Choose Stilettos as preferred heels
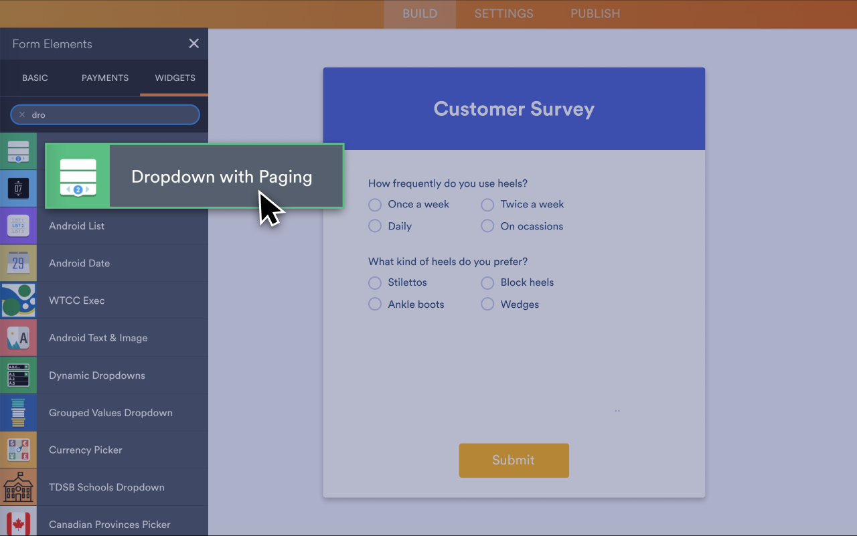The height and width of the screenshot is (536, 857). click(x=374, y=282)
